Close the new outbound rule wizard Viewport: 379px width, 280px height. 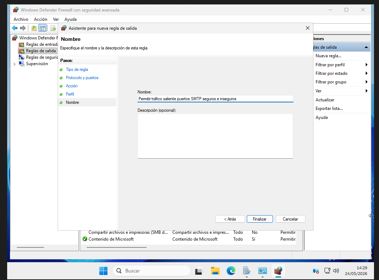307,28
